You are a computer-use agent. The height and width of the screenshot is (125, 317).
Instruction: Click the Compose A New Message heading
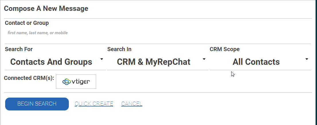point(46,9)
